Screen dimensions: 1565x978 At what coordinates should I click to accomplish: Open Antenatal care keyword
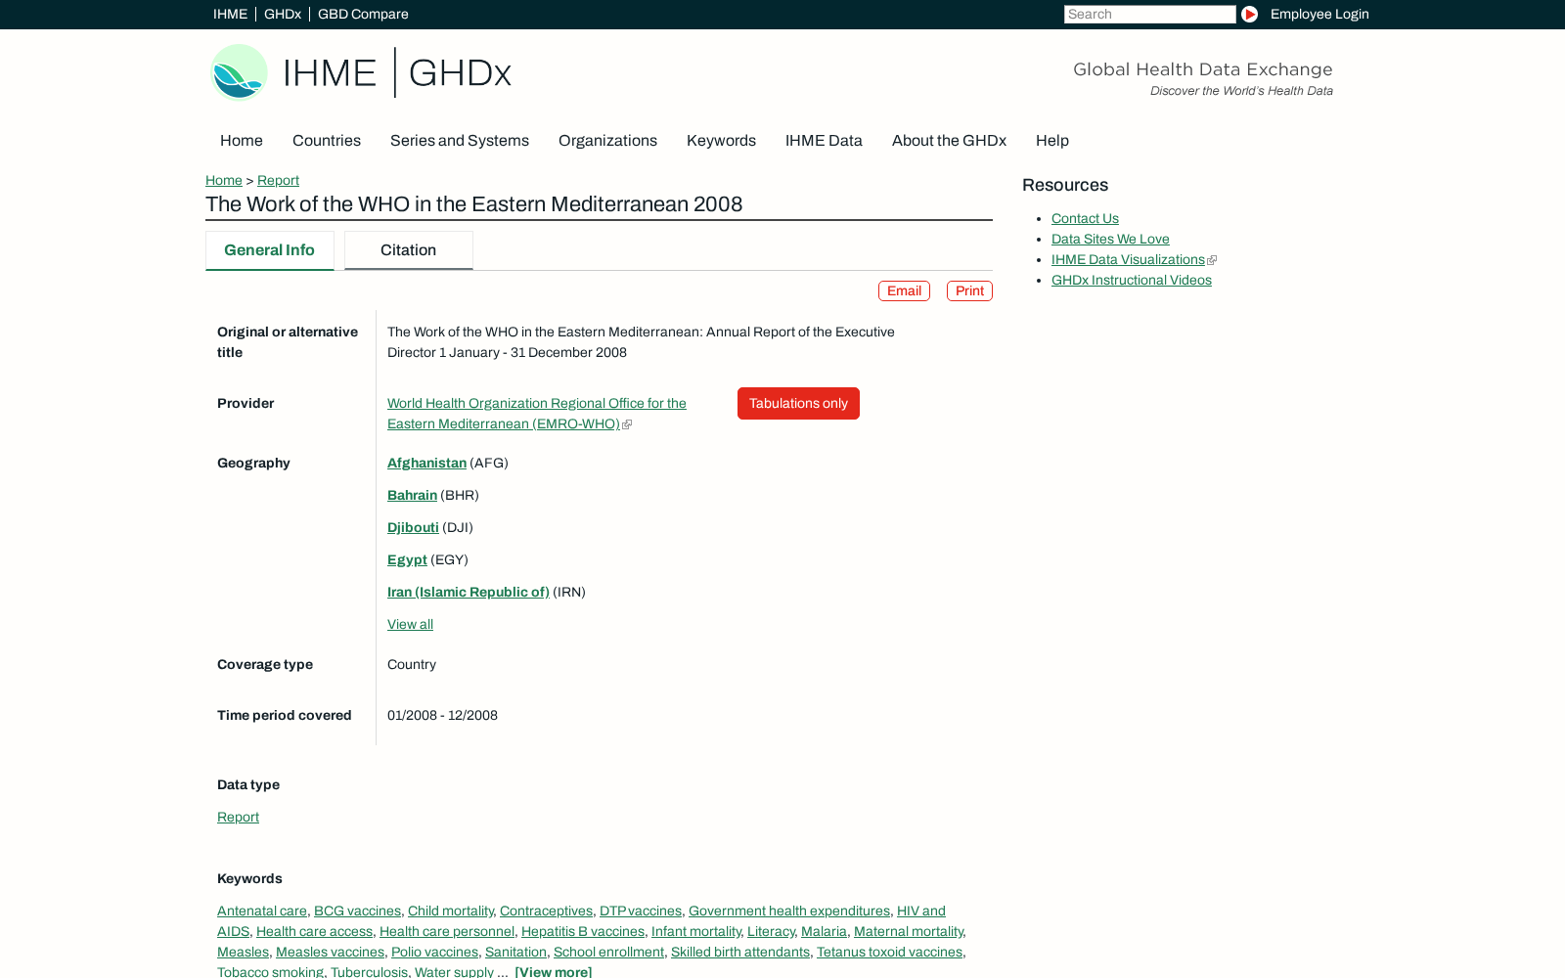(262, 911)
